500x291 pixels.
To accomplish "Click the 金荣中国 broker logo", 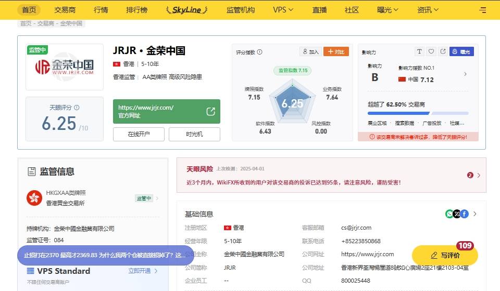I will (x=65, y=67).
